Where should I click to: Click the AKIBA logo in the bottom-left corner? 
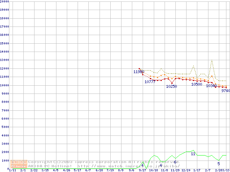(19, 164)
